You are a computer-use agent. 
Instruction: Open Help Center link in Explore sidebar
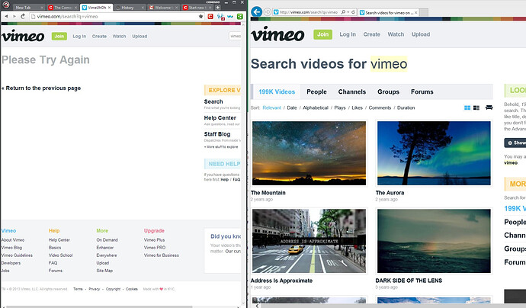pyautogui.click(x=220, y=117)
